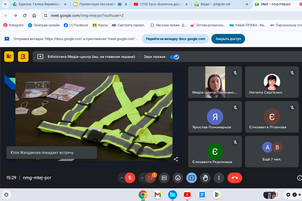
Task: Click the "Закрыть доступ" button
Action: pos(228,39)
